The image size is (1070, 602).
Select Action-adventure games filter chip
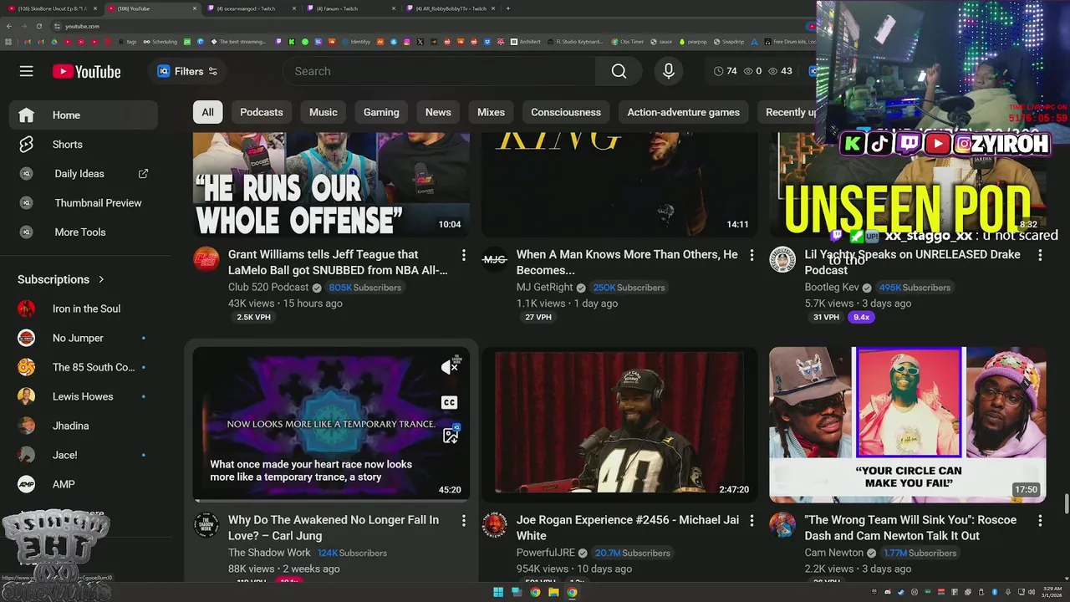(x=684, y=112)
